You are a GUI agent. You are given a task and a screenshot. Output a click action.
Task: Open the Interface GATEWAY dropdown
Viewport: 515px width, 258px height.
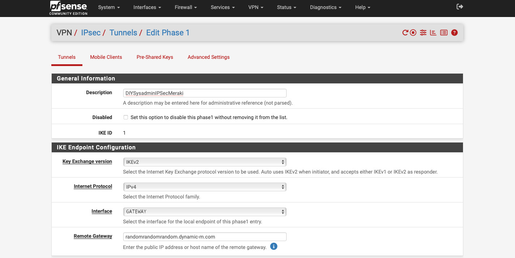tap(205, 212)
